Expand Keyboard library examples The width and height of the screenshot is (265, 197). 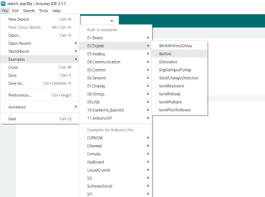click(x=116, y=162)
